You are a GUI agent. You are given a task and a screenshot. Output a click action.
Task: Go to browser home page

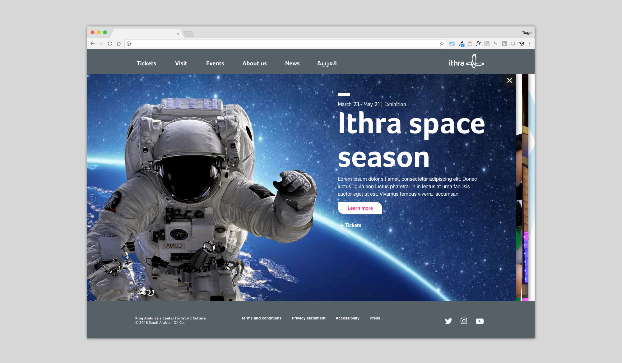tap(118, 44)
